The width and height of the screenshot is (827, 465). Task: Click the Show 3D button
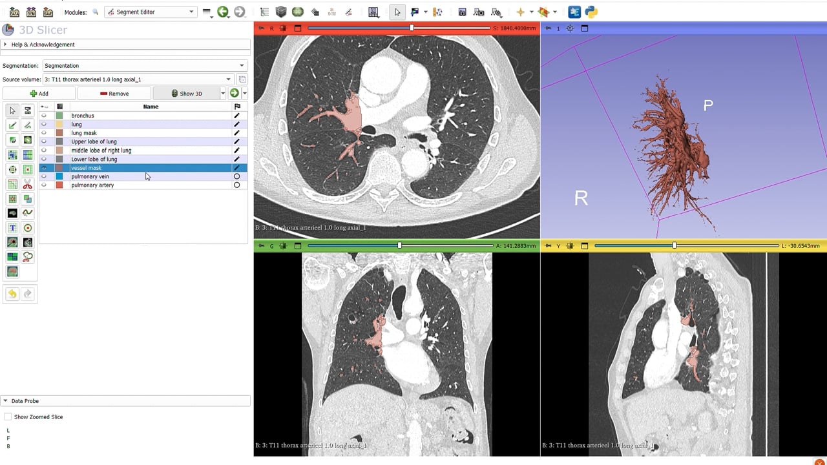tap(186, 94)
